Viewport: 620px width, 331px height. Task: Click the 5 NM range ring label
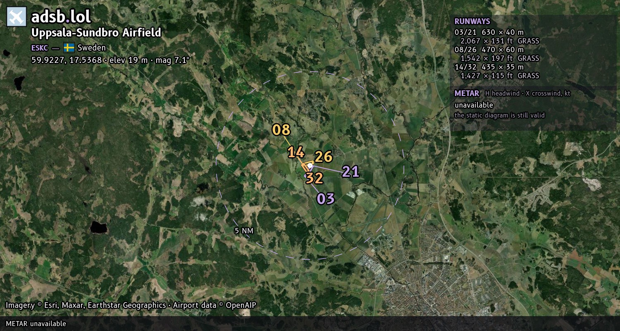(x=244, y=231)
